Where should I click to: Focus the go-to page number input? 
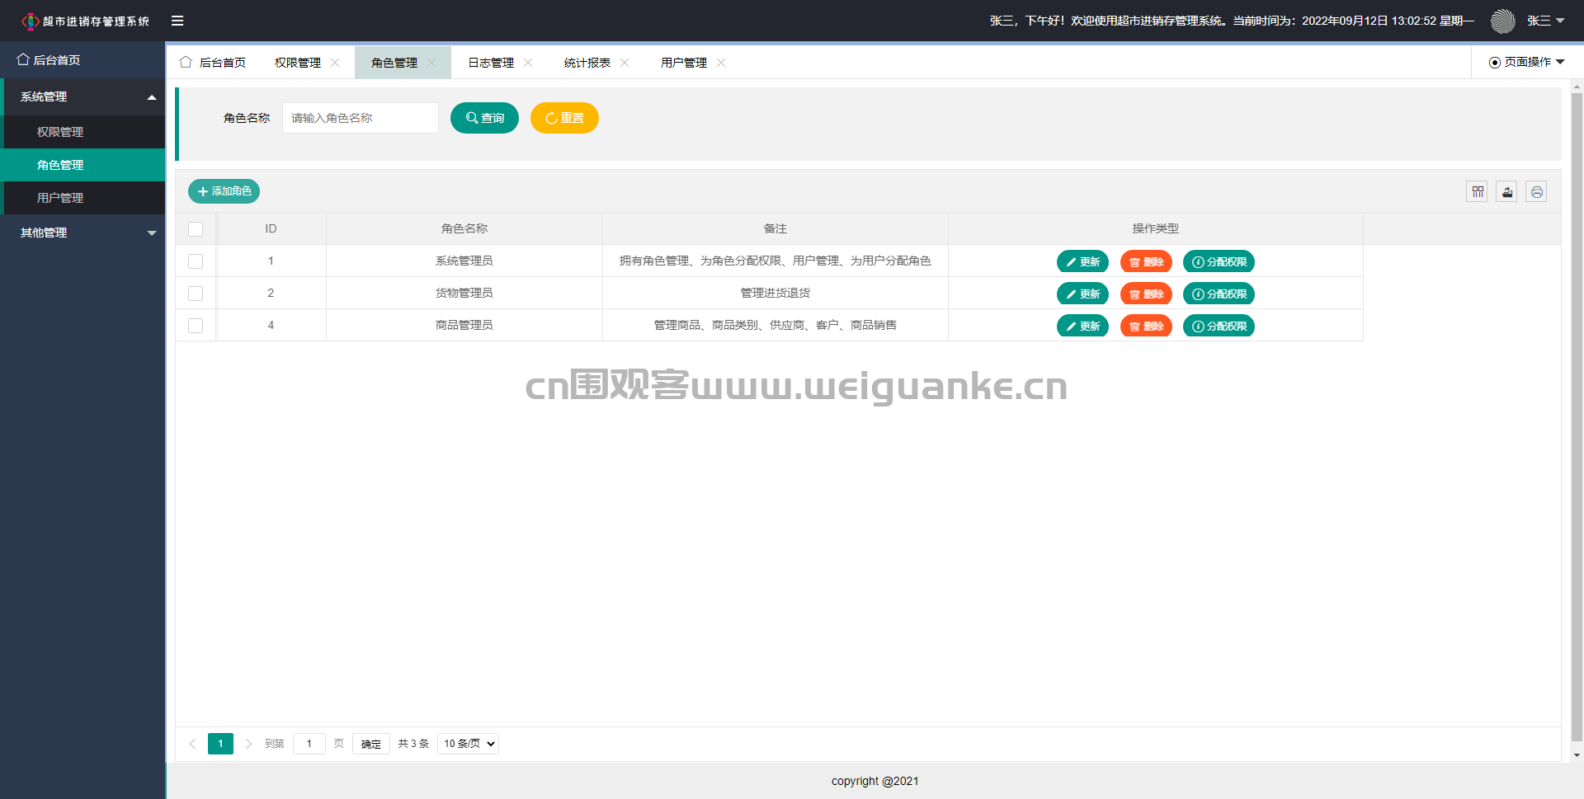coord(309,744)
